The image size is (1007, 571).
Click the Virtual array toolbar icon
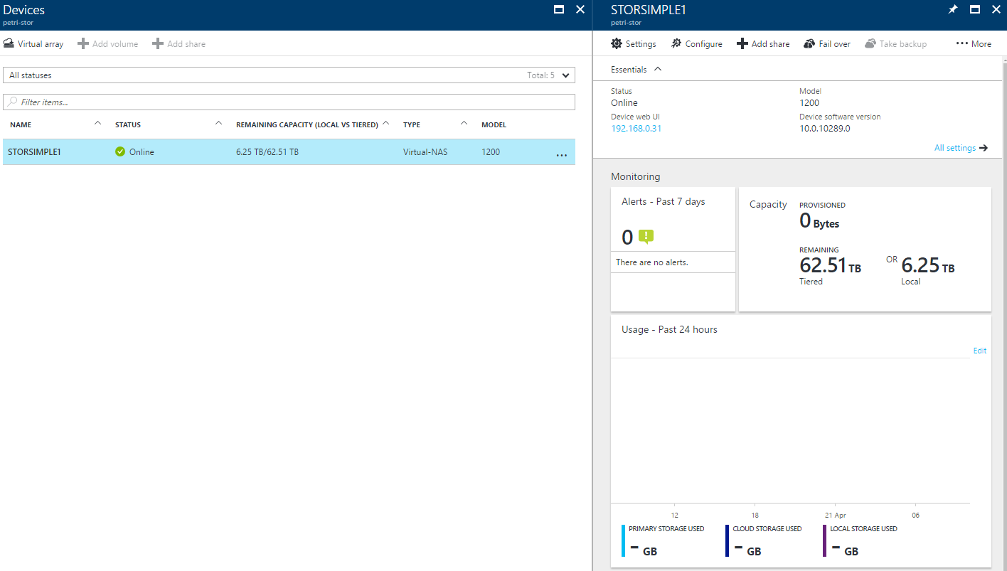(9, 43)
